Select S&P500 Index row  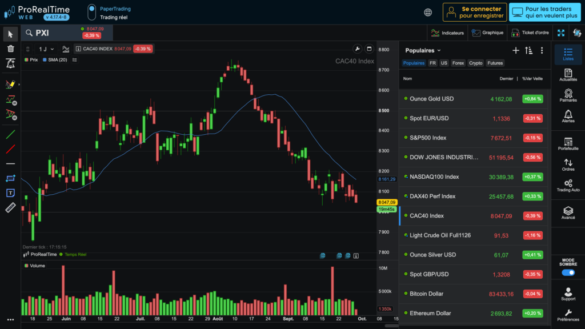point(475,138)
